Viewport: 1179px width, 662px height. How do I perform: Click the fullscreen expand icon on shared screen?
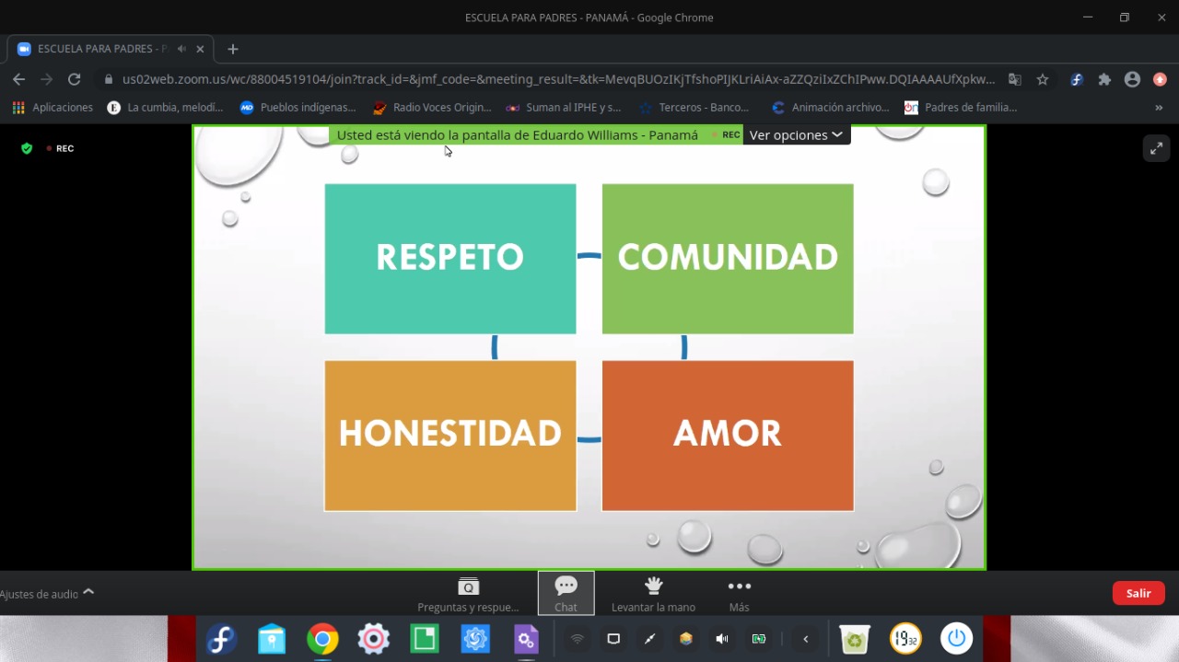(x=1156, y=147)
